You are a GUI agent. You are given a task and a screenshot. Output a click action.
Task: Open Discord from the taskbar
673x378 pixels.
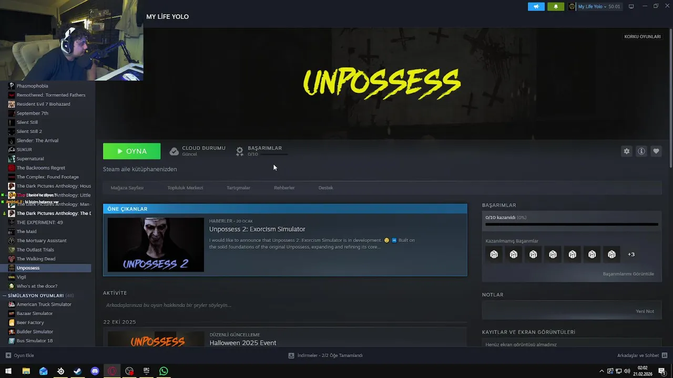coord(95,371)
